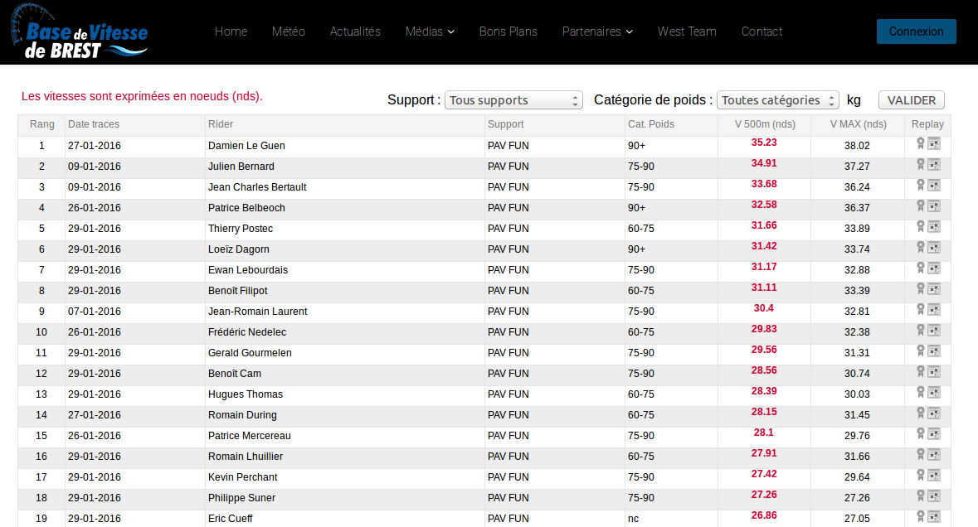
Task: Go to the Météo page
Action: point(289,31)
